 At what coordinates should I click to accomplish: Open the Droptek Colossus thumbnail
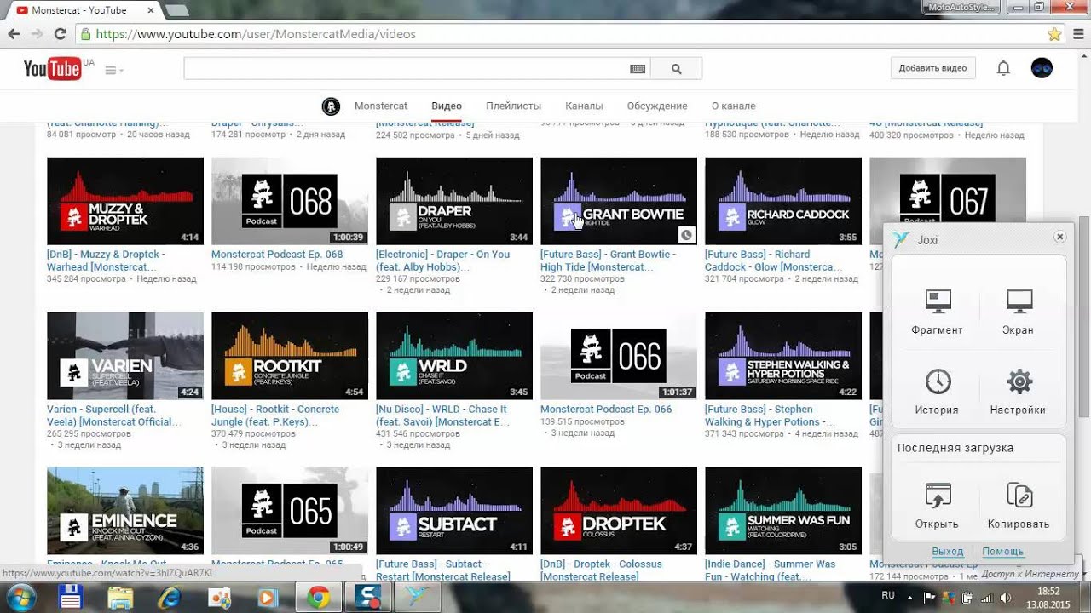click(x=619, y=511)
